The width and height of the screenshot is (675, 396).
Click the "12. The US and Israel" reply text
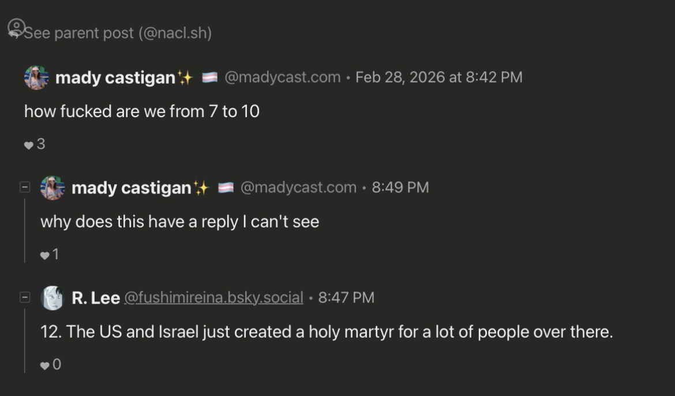(x=326, y=333)
